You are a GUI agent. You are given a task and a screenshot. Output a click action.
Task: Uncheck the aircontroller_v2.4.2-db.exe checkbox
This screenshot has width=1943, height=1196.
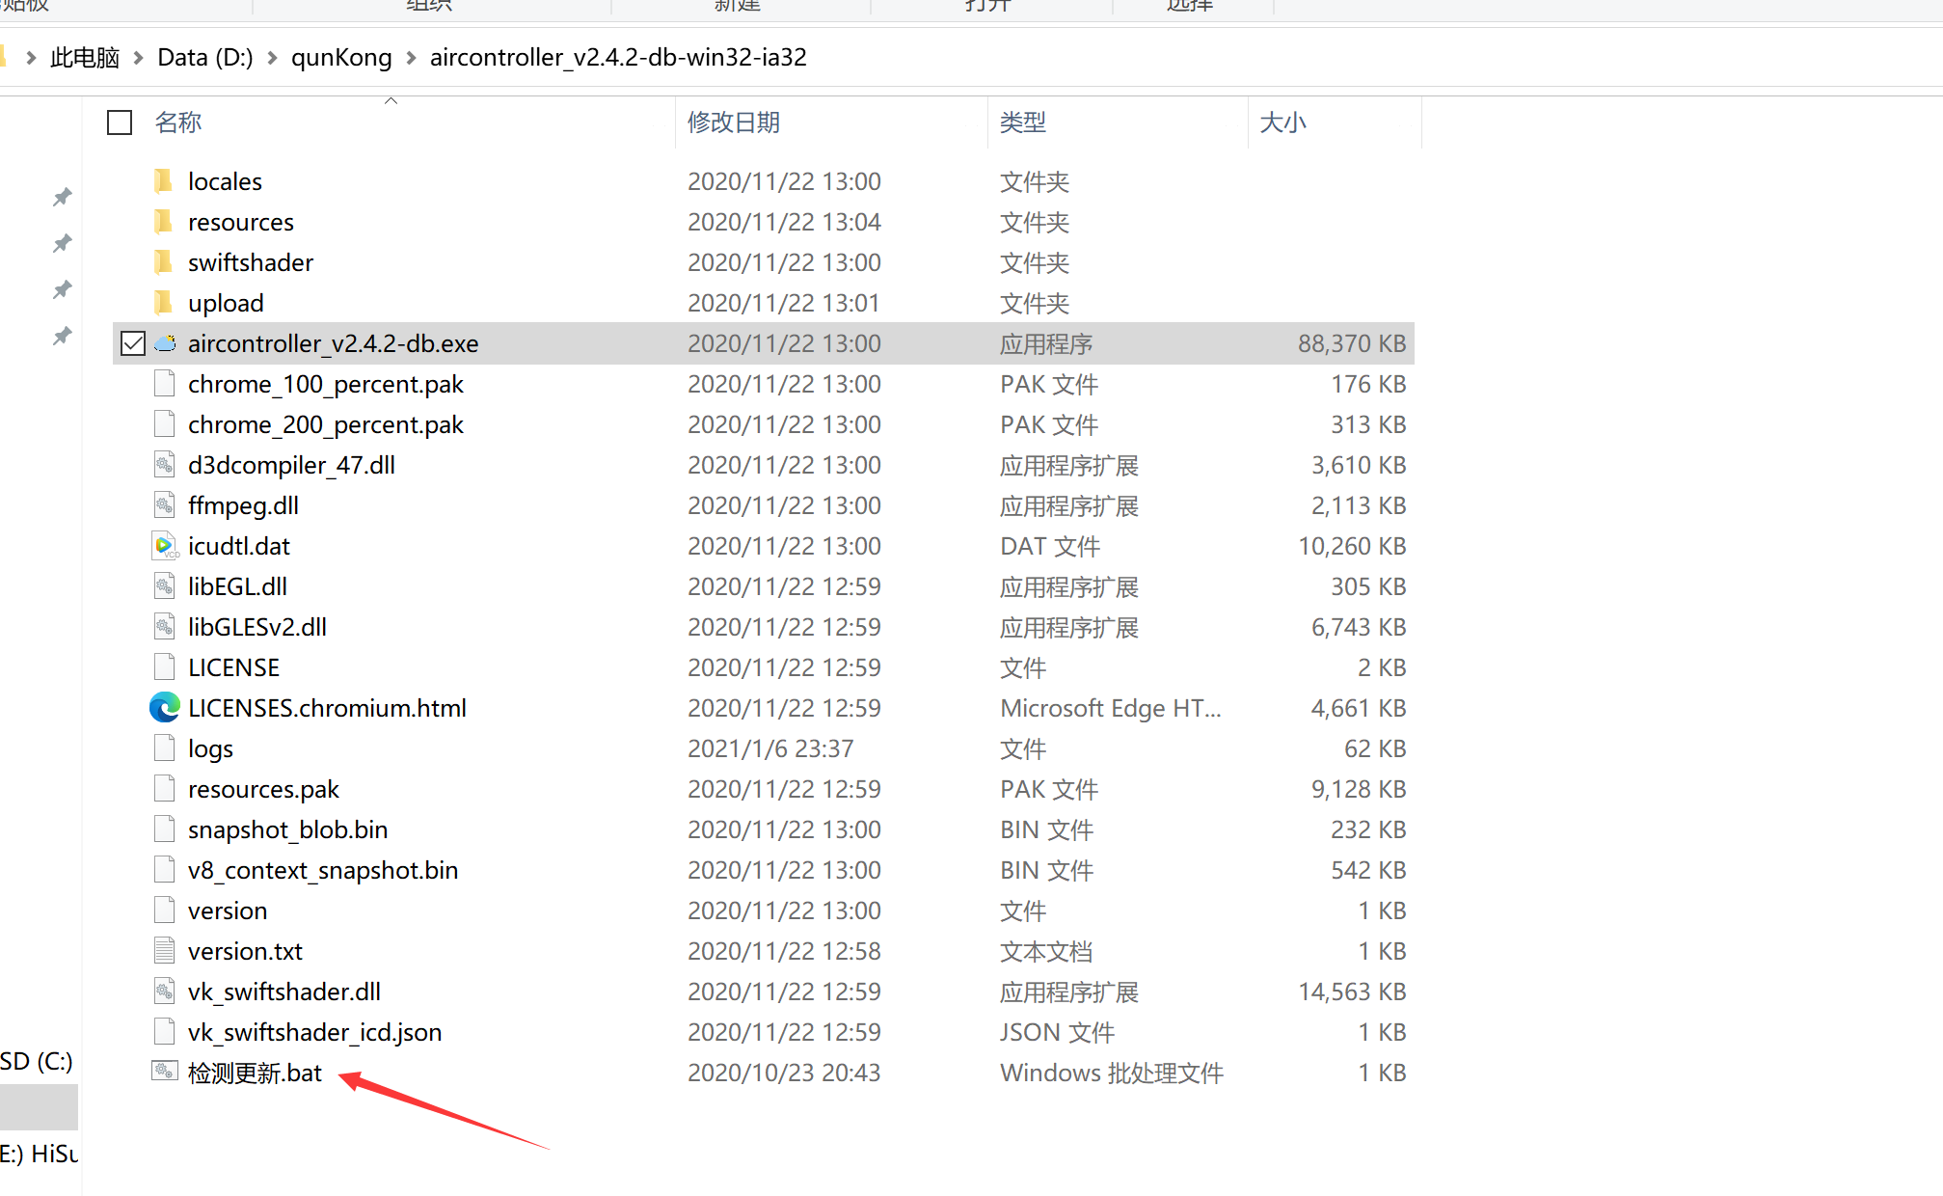coord(133,343)
